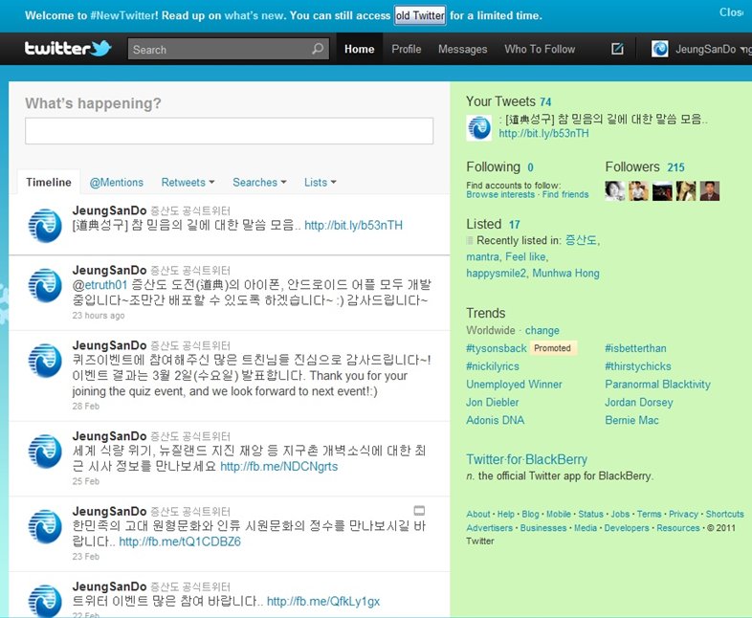Open the Searches dropdown
752x618 pixels.
click(259, 183)
